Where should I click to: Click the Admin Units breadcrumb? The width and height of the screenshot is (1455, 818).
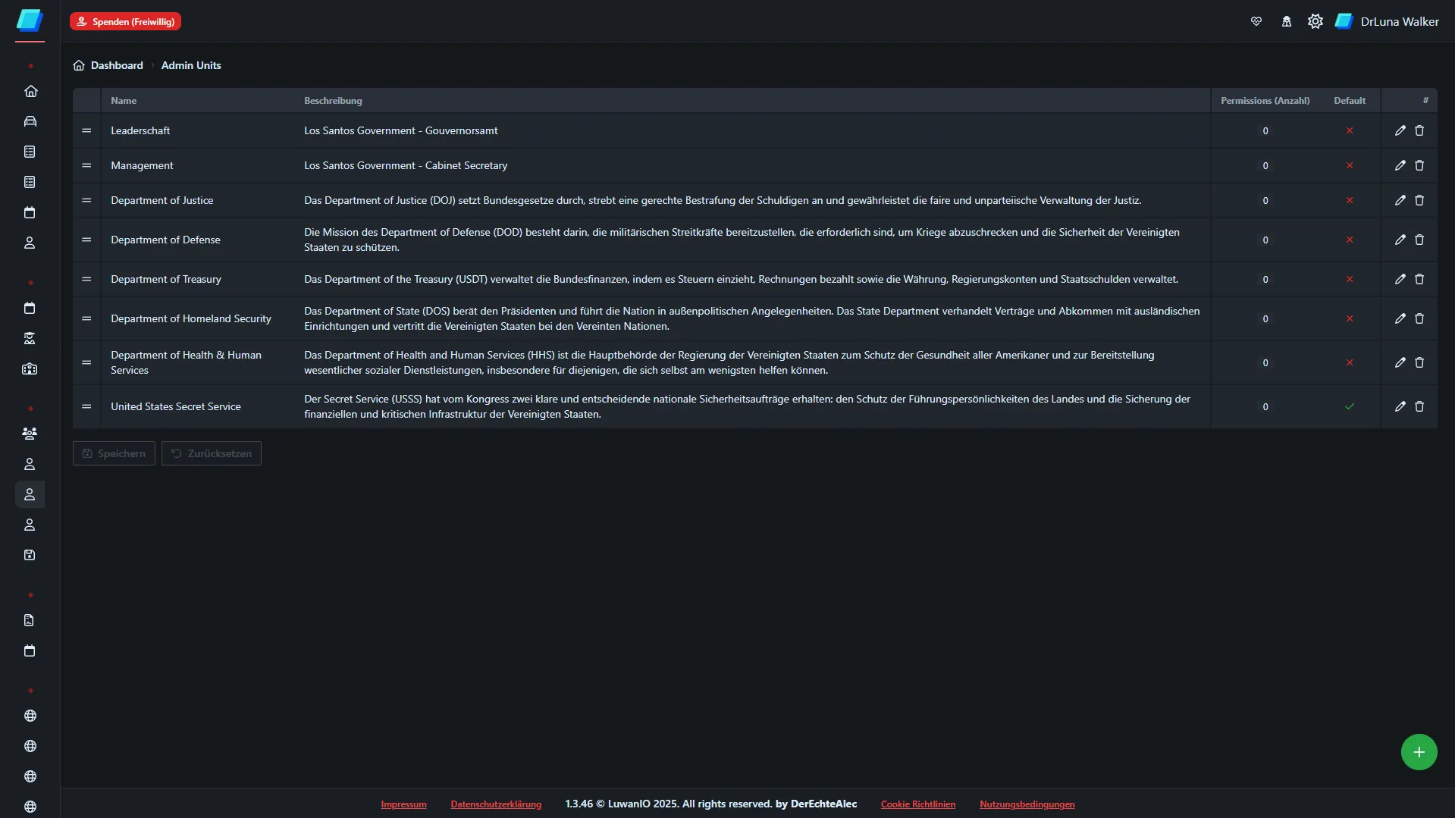coord(191,65)
